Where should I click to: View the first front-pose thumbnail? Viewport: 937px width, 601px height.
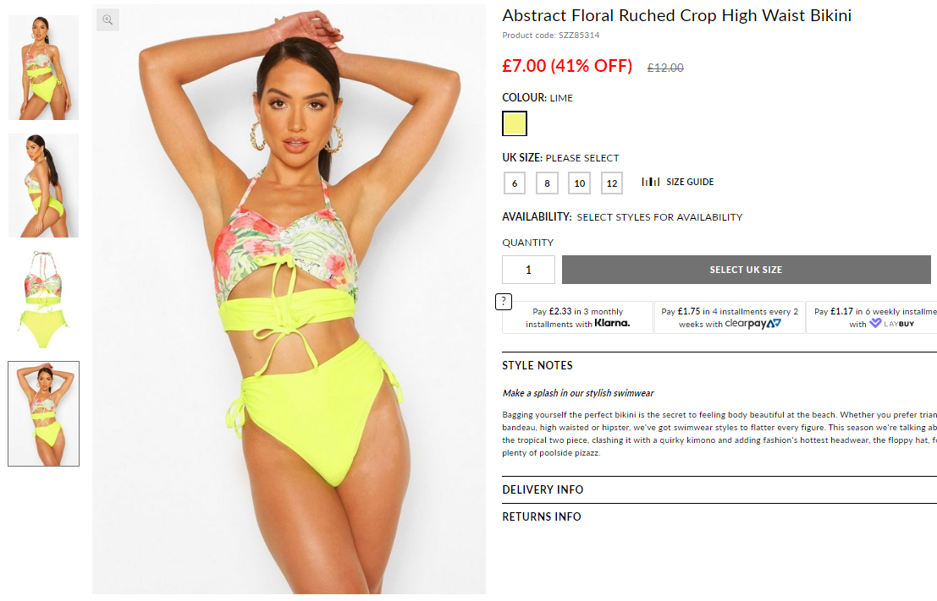(44, 68)
